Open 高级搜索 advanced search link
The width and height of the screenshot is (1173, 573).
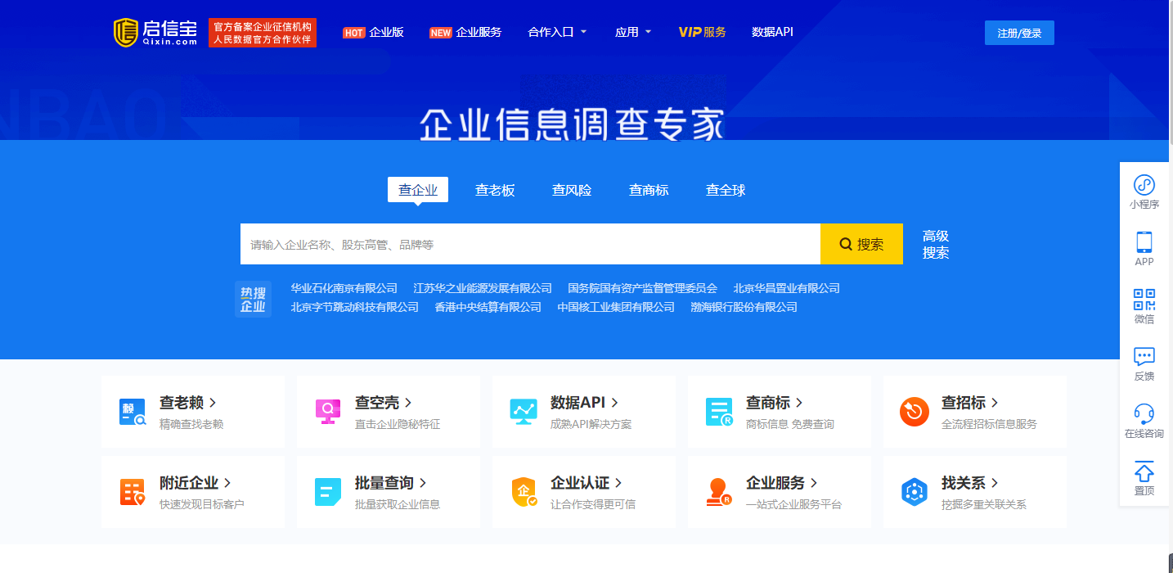(935, 244)
